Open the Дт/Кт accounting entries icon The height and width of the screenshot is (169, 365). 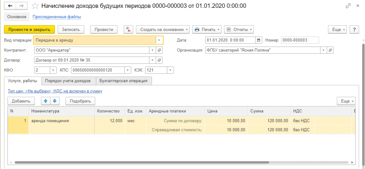tap(128, 30)
